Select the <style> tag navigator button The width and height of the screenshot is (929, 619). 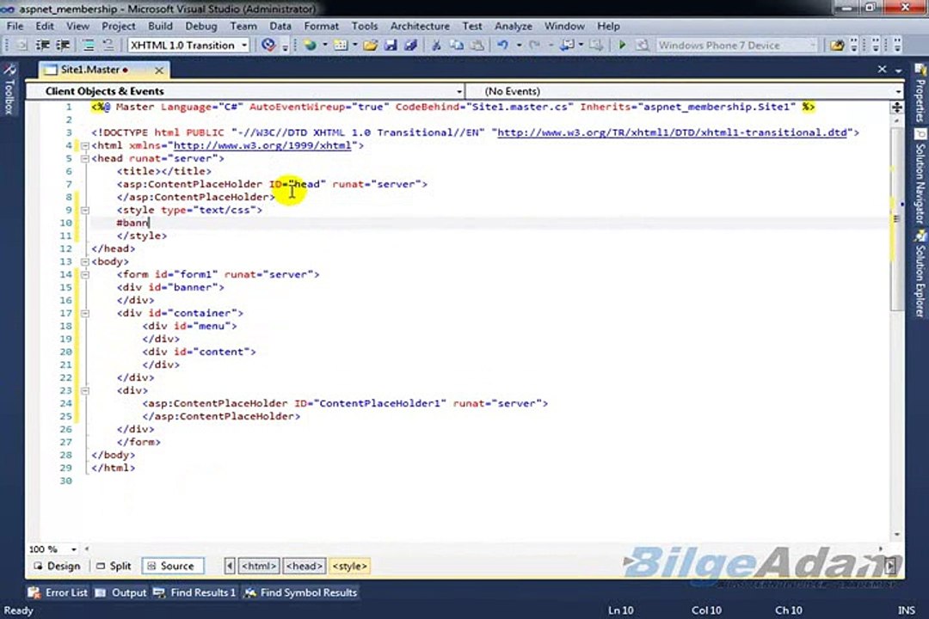coord(349,566)
